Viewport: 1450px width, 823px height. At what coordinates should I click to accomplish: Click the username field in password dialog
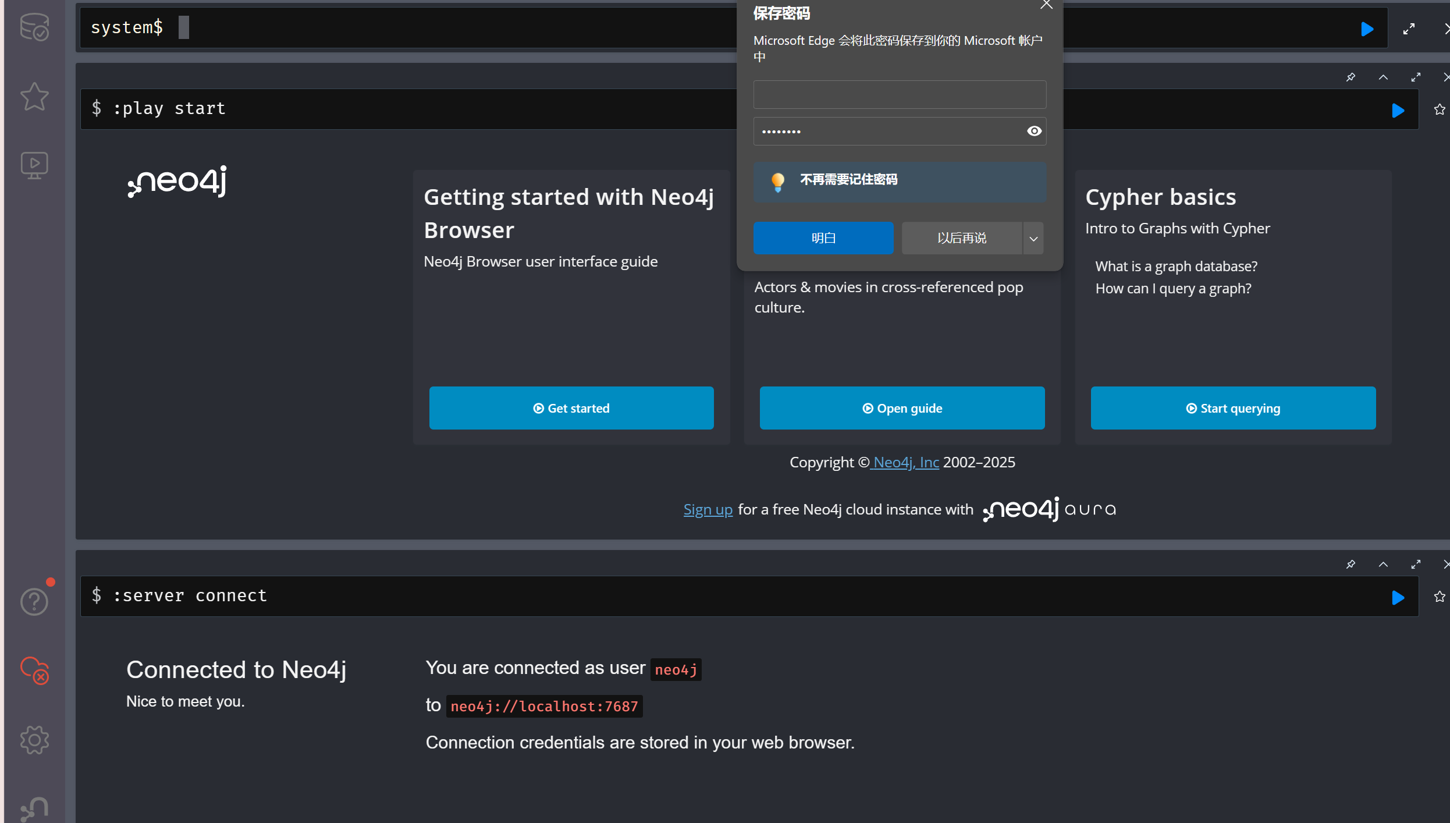899,94
